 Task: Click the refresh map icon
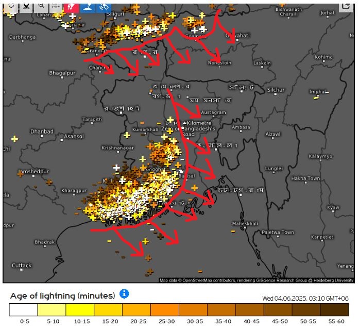tap(11, 6)
